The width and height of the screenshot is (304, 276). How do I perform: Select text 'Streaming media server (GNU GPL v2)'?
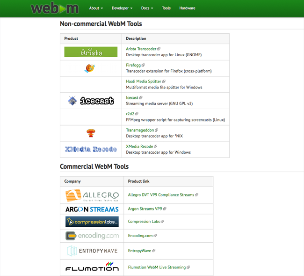159,104
